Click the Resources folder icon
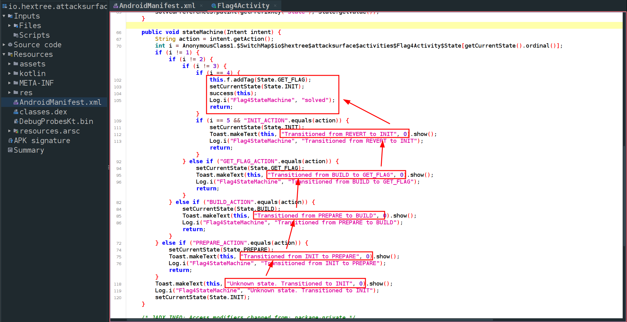The width and height of the screenshot is (627, 322). click(10, 54)
